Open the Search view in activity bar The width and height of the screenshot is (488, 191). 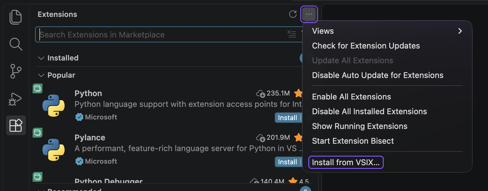tap(16, 44)
